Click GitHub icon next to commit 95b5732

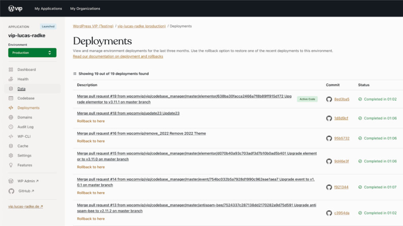pyautogui.click(x=329, y=138)
